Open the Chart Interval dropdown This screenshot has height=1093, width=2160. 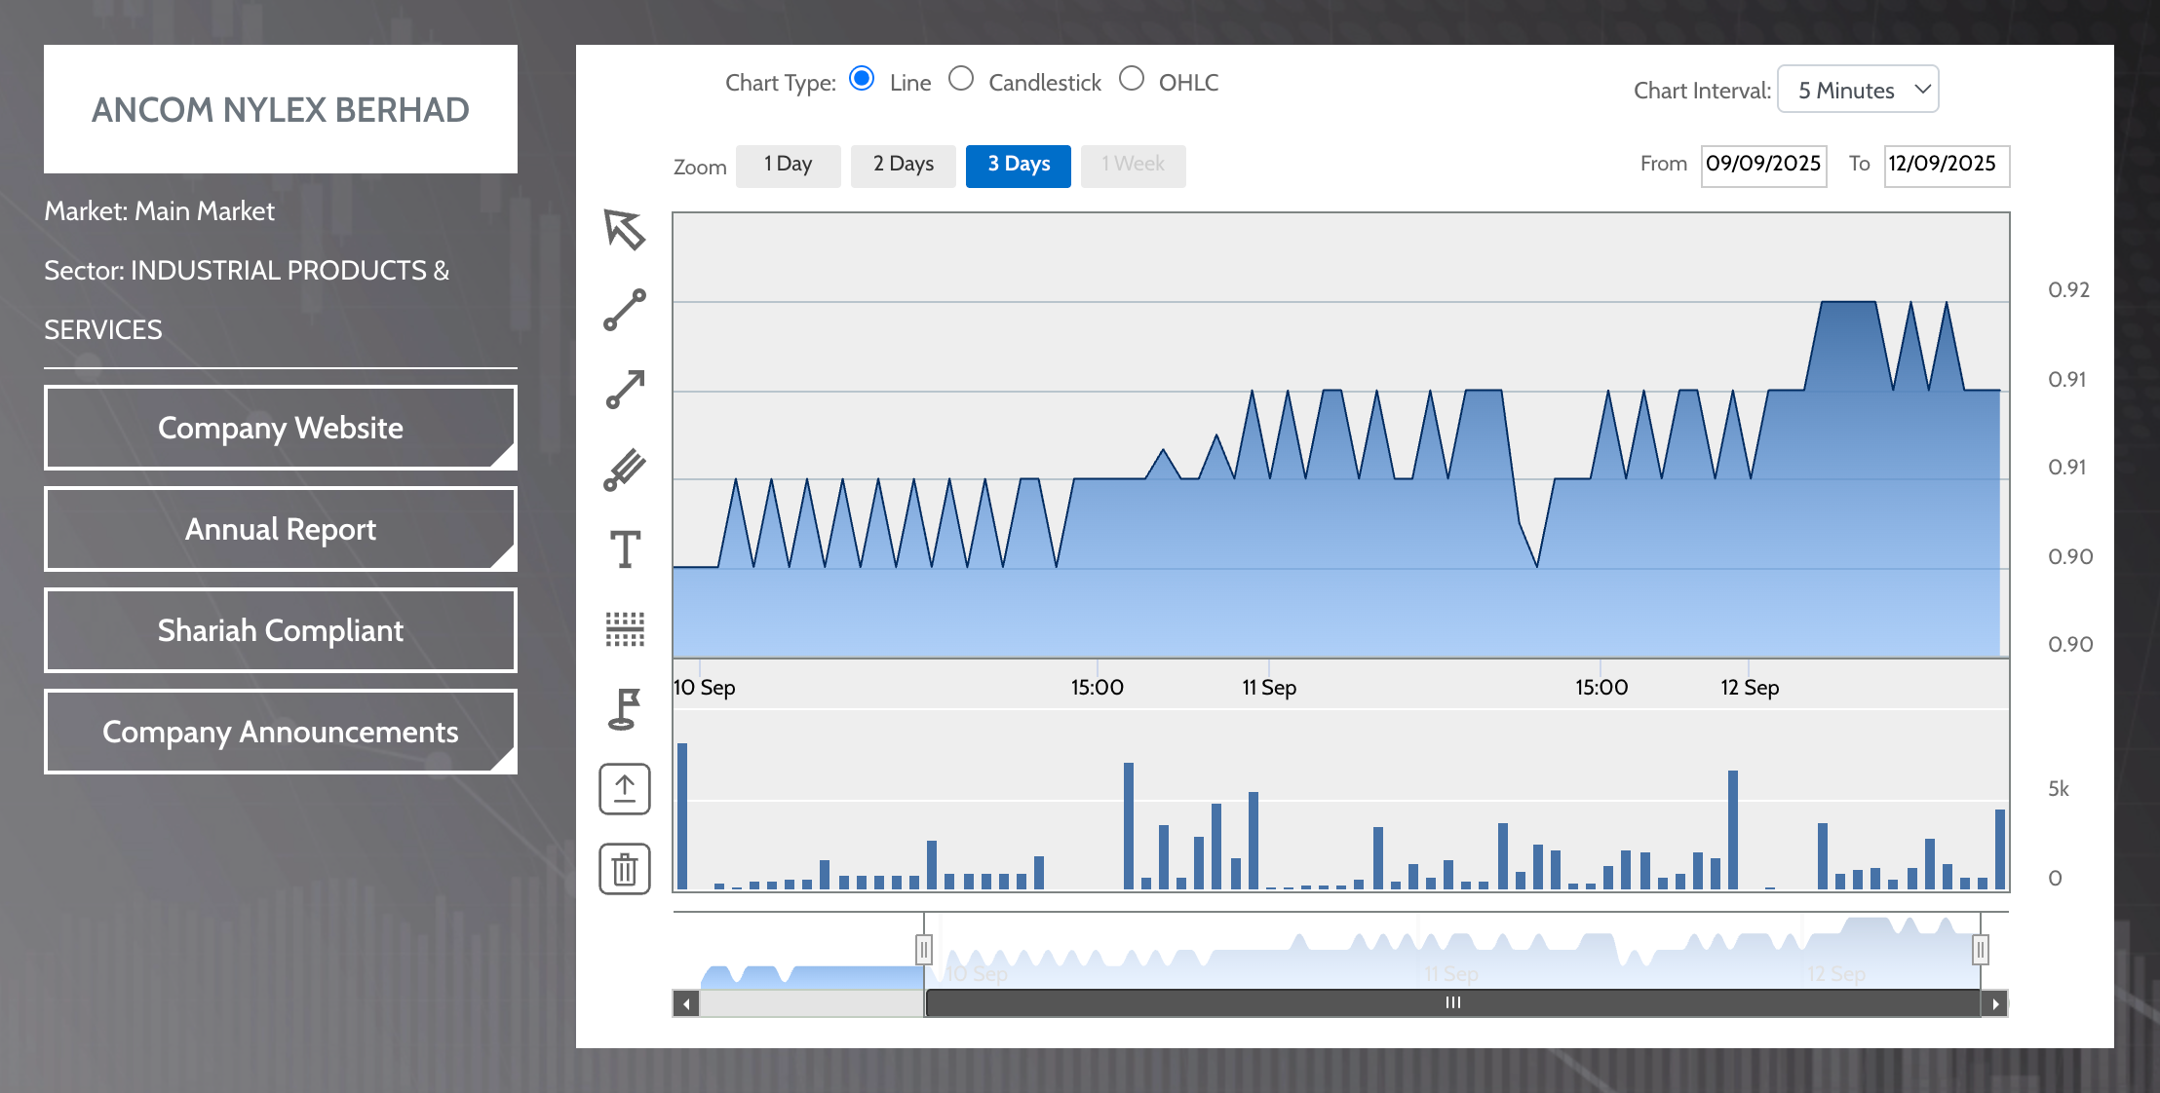(1858, 90)
